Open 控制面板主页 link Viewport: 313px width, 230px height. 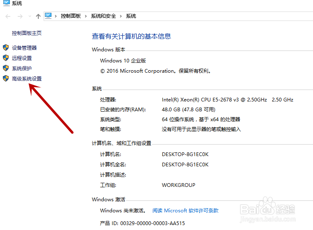pos(26,33)
